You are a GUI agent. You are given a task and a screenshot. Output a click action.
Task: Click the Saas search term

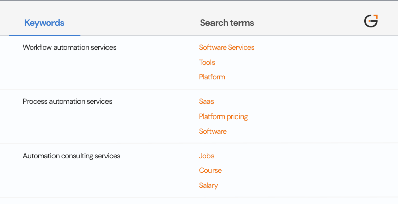point(206,101)
